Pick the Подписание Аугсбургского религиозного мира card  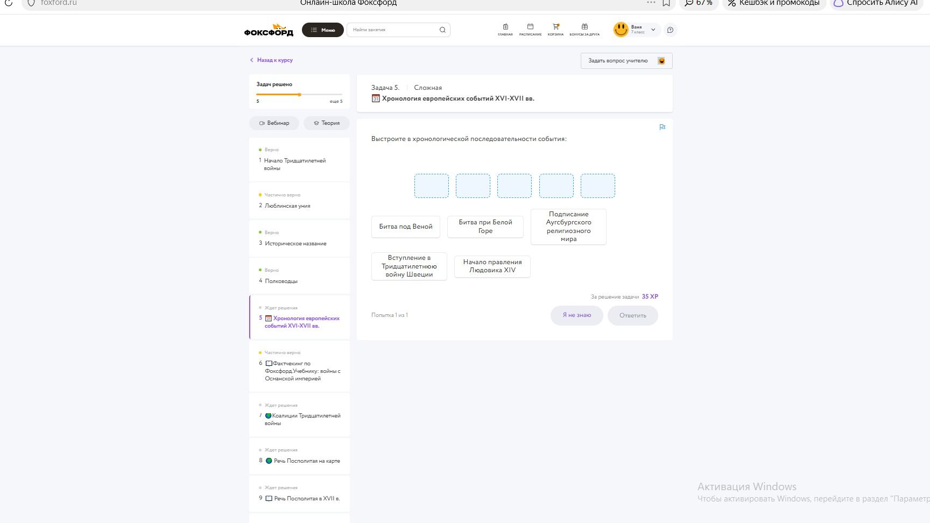pyautogui.click(x=568, y=227)
